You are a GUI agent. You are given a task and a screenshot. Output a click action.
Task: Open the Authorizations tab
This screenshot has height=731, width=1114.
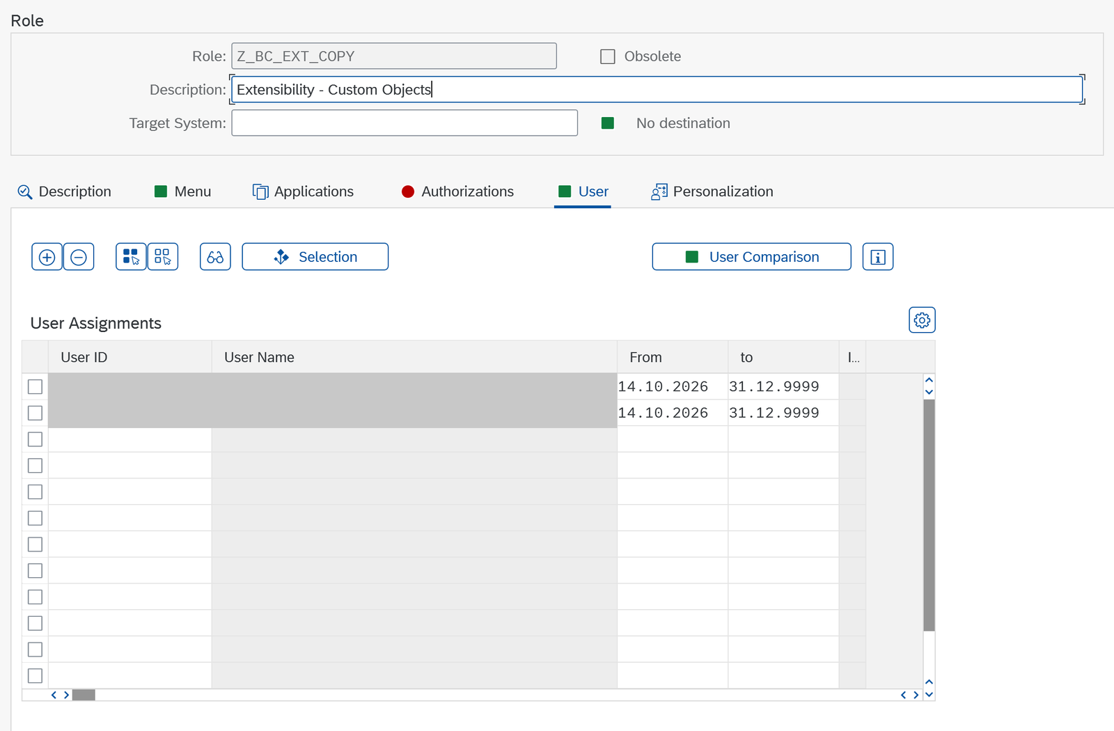point(457,191)
